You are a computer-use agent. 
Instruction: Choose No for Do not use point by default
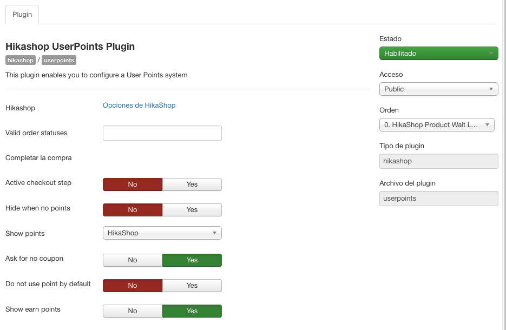pyautogui.click(x=133, y=286)
